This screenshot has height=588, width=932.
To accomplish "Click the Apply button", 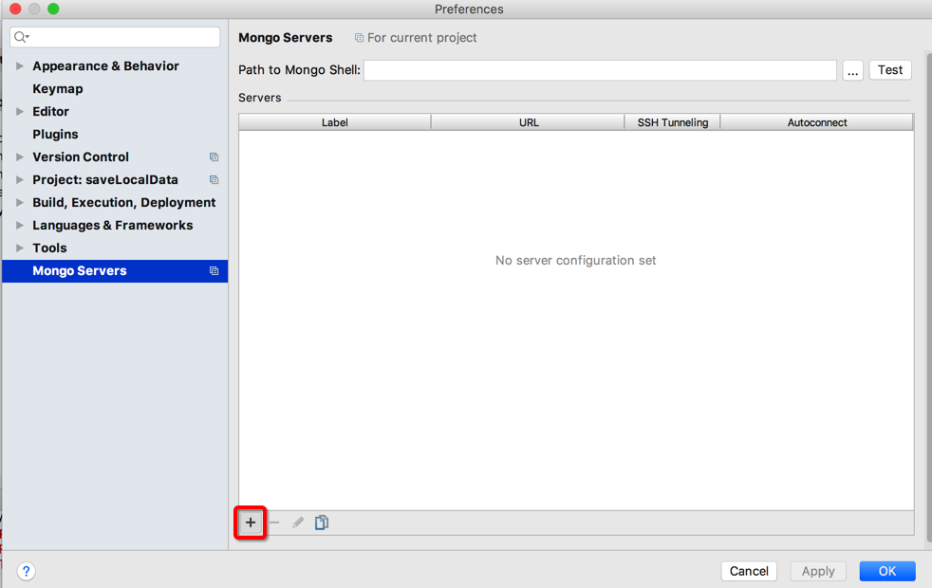I will point(818,571).
